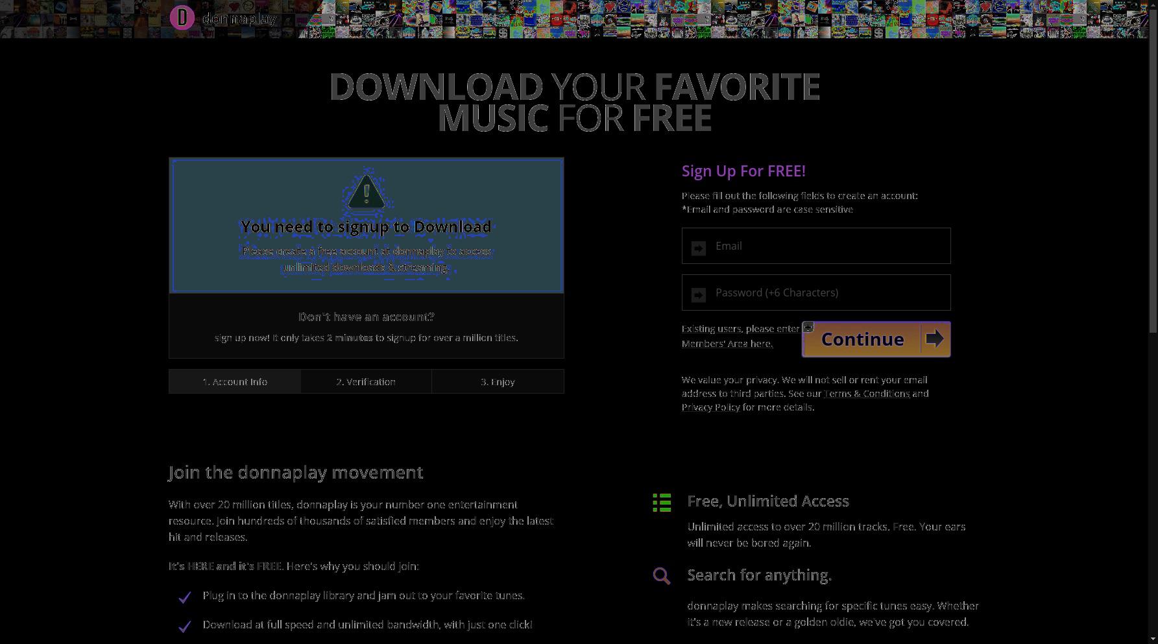Select the 1. Account Info step tab
This screenshot has width=1158, height=644.
(235, 381)
